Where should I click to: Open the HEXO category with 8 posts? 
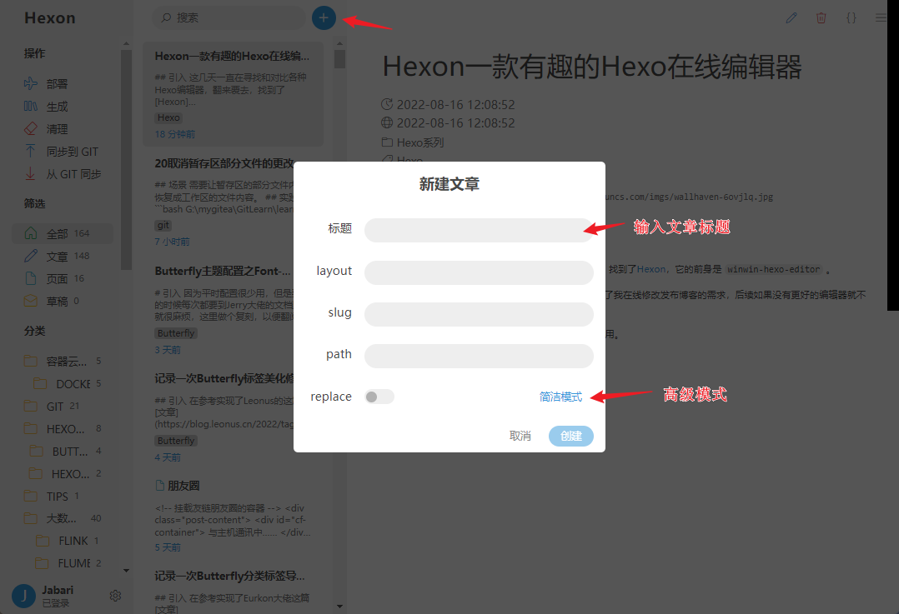pyautogui.click(x=63, y=428)
